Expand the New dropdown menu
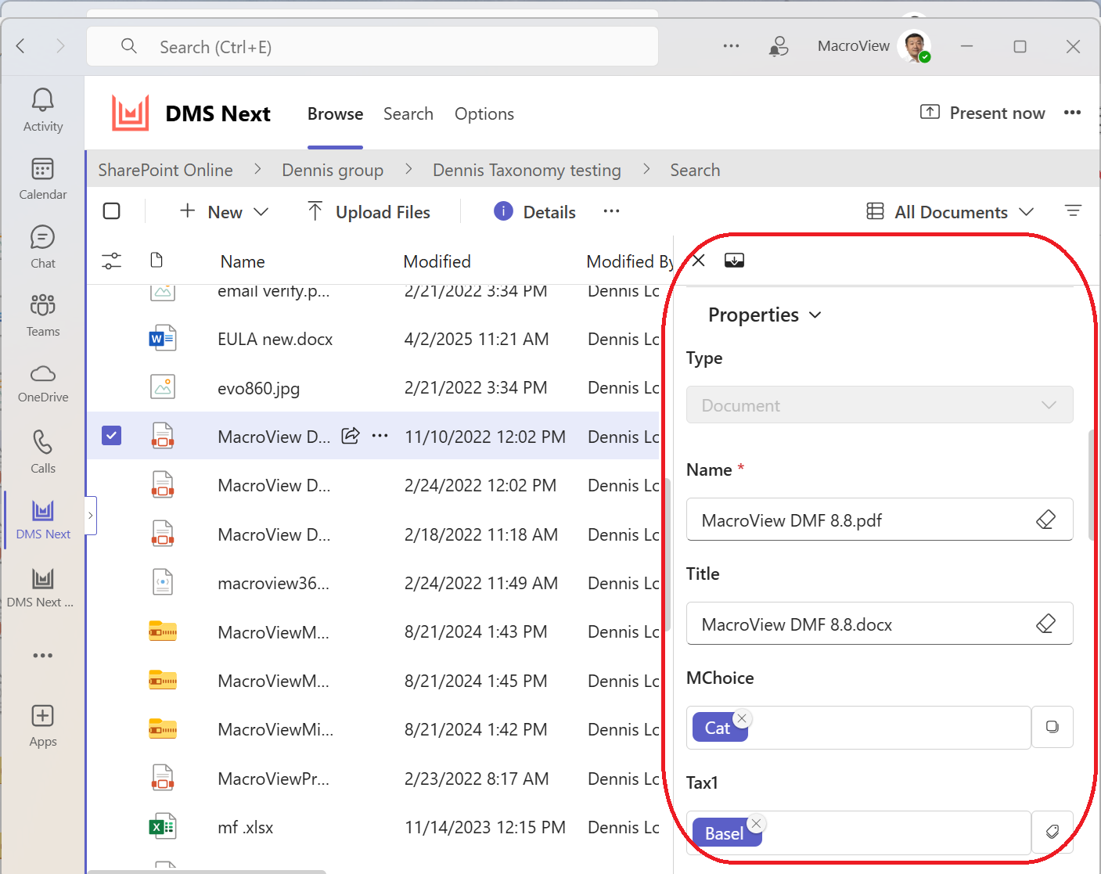The height and width of the screenshot is (874, 1101). pos(224,211)
